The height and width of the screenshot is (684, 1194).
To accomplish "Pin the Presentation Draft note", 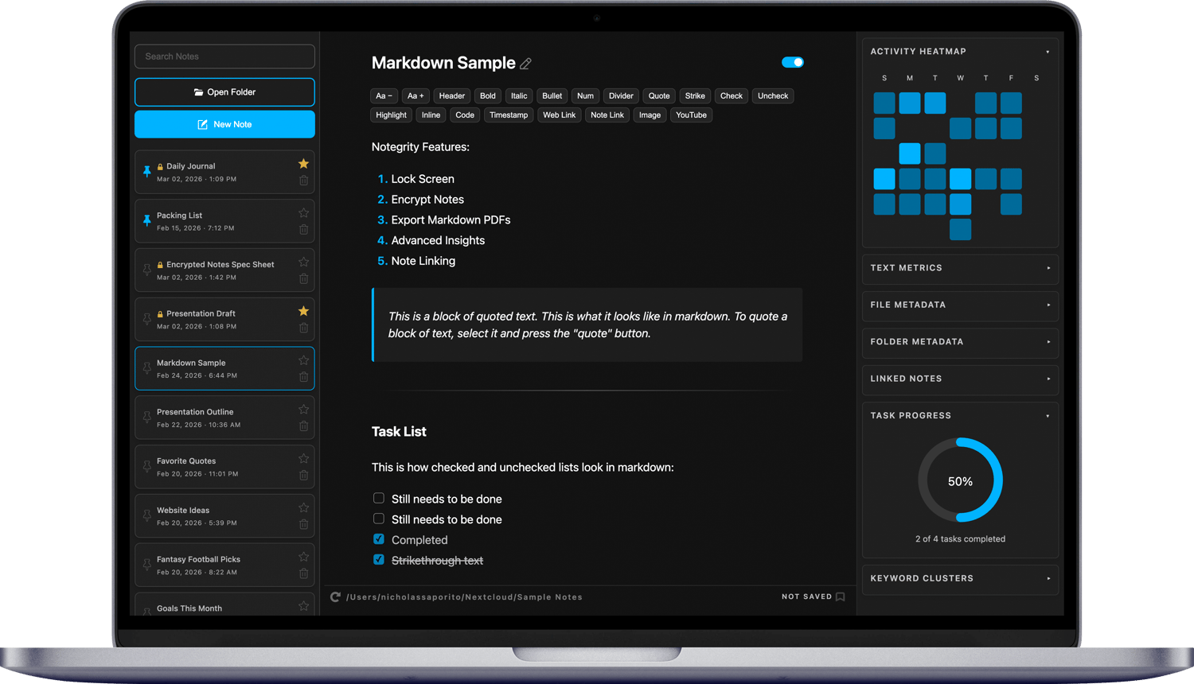I will pyautogui.click(x=146, y=319).
